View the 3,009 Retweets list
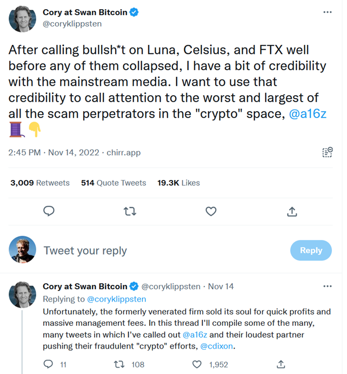Image resolution: width=347 pixels, height=374 pixels. (x=40, y=183)
